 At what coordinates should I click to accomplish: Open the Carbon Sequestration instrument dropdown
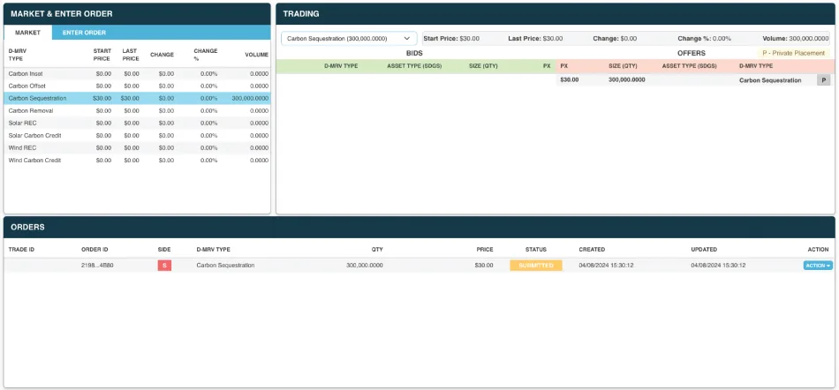click(x=349, y=39)
